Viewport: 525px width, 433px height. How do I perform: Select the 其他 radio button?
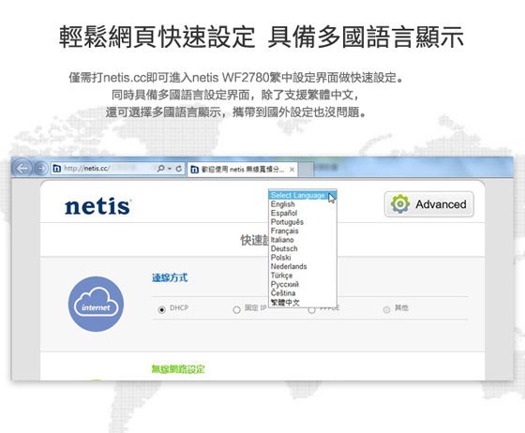coord(386,310)
